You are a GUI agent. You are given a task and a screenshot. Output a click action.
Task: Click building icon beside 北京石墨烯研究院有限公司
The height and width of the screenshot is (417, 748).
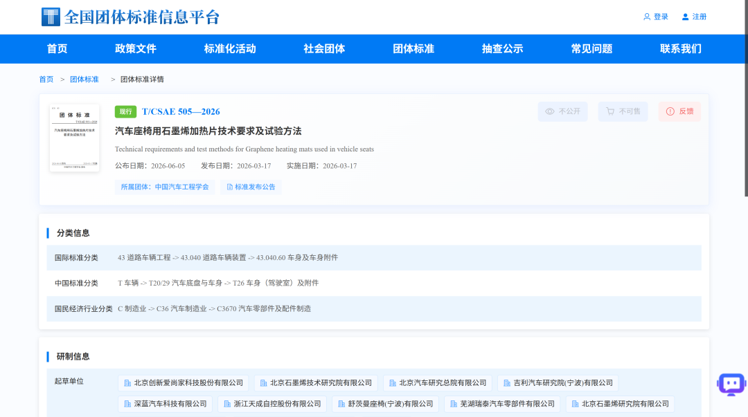tap(576, 404)
